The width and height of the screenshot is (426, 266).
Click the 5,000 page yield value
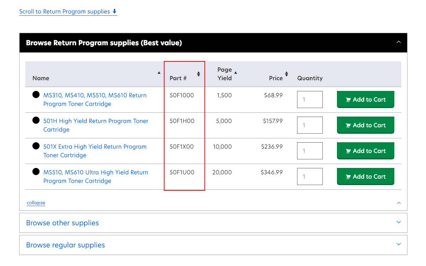pos(224,121)
